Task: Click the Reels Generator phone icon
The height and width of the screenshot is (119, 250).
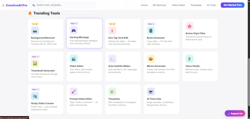Action: (151, 31)
